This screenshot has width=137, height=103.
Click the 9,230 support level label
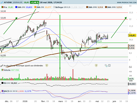pos(3,55)
